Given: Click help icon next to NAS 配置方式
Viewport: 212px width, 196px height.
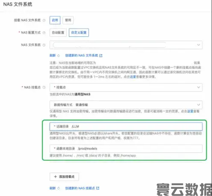Looking at the screenshot, I should click(x=44, y=33).
